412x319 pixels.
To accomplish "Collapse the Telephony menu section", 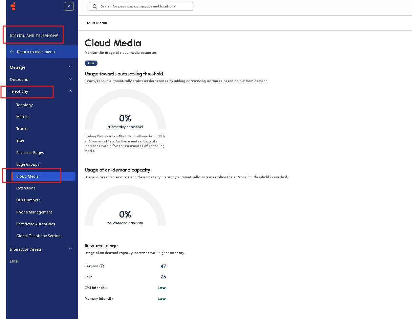I will click(70, 91).
